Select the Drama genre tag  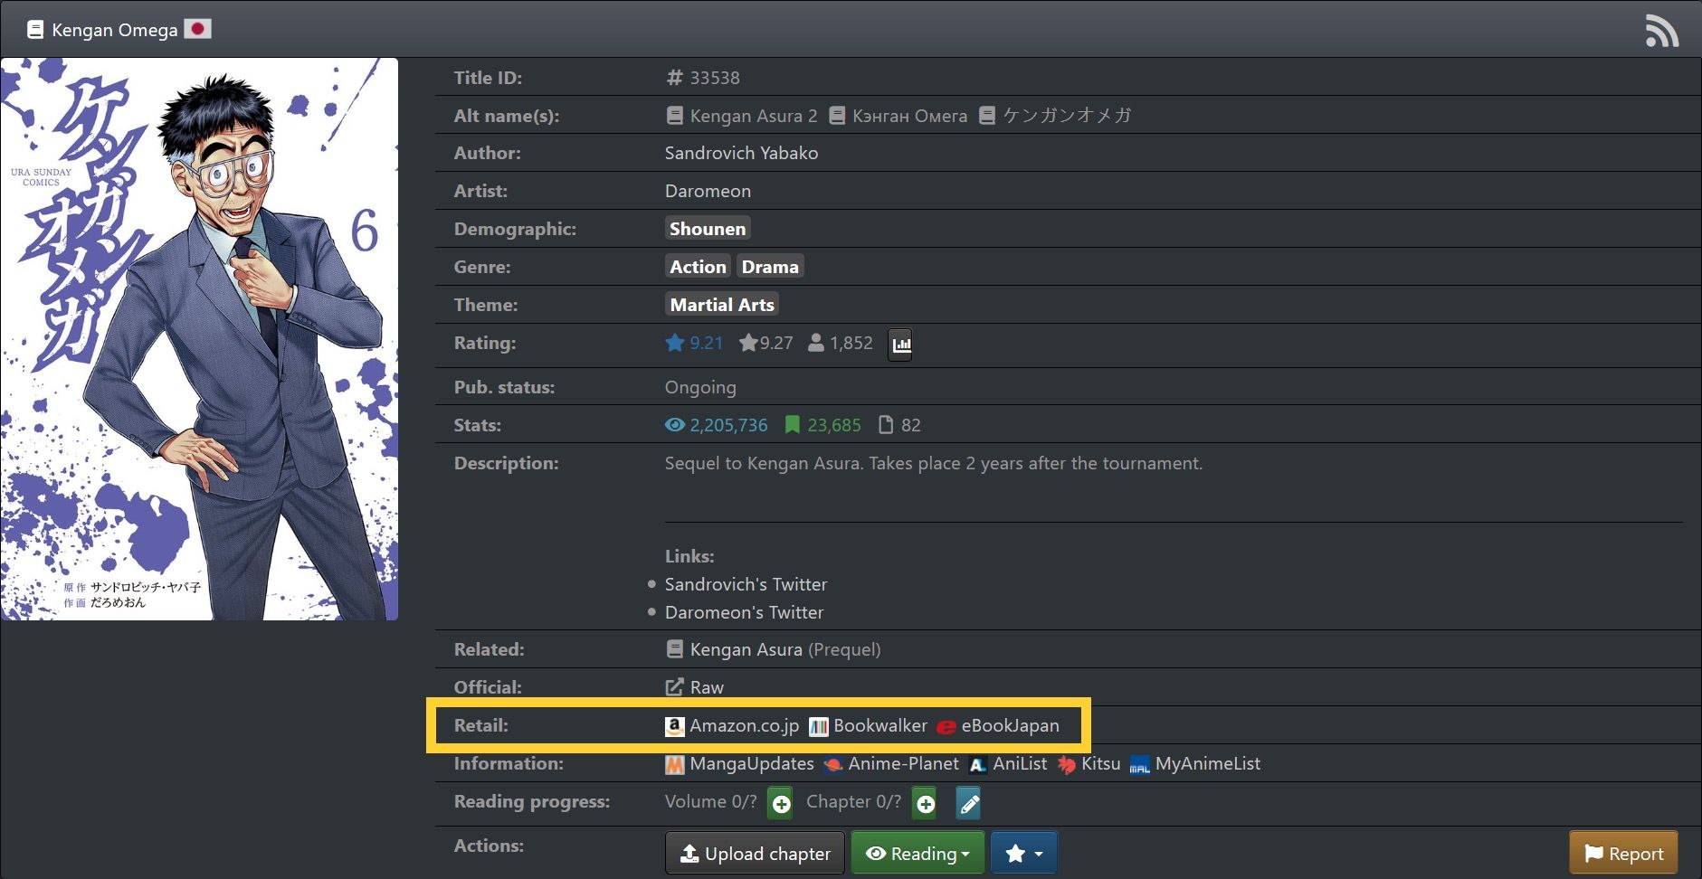(x=770, y=267)
